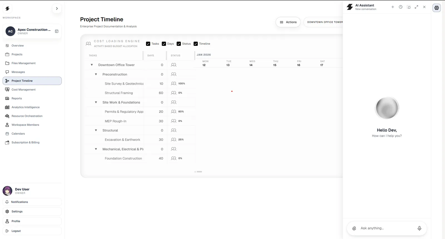Click the AI Assistant pop-out window icon
The image size is (445, 239).
409,7
